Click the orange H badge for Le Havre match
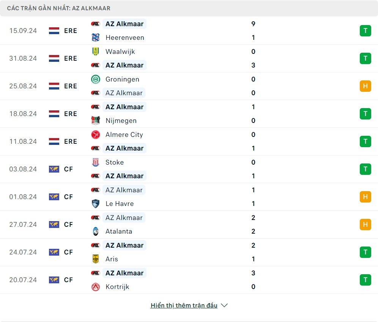The height and width of the screenshot is (322, 378). pyautogui.click(x=365, y=197)
